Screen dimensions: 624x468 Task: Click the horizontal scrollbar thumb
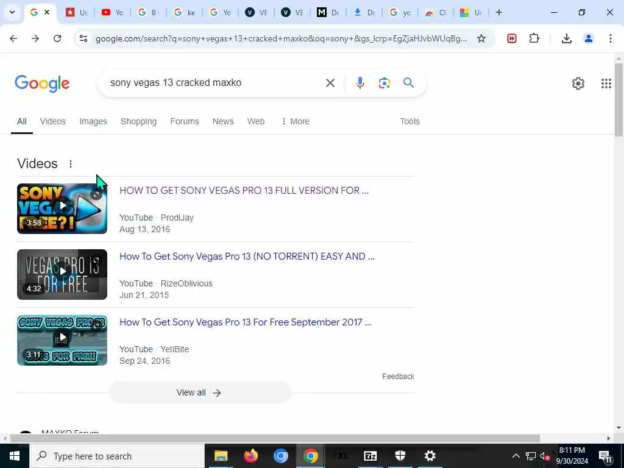275,438
